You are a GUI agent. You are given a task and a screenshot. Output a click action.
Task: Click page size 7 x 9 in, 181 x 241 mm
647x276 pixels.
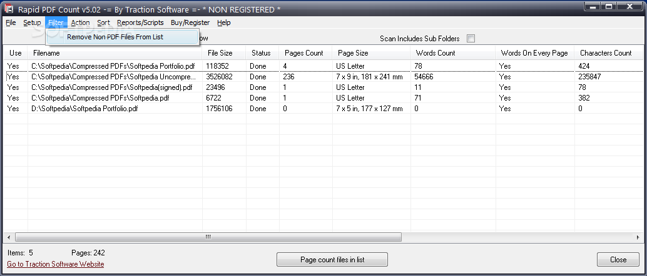tap(369, 77)
